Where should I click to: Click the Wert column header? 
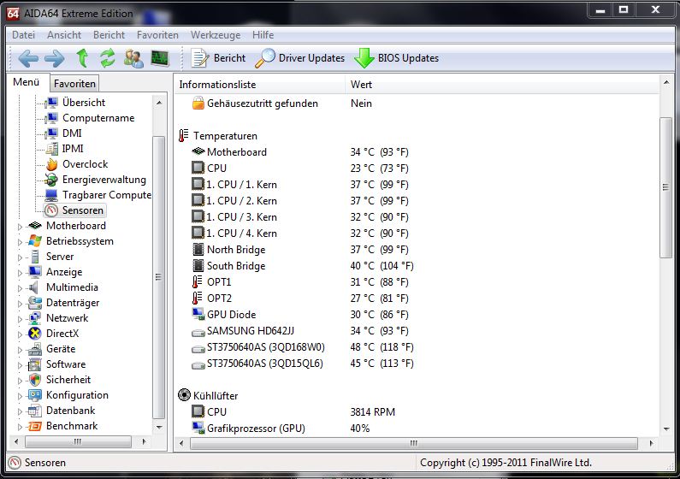click(502, 85)
